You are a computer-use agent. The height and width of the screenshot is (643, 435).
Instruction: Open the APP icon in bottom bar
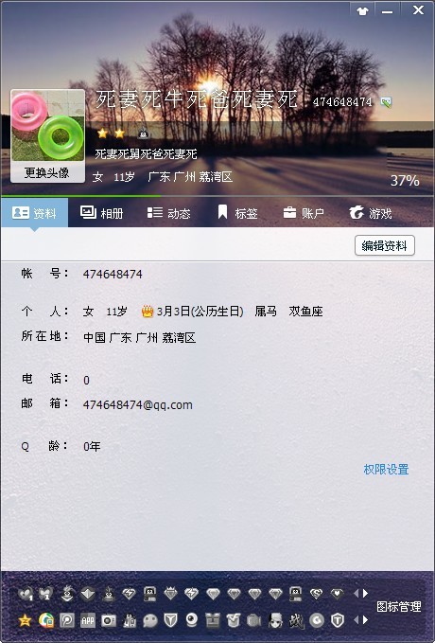coord(88,620)
